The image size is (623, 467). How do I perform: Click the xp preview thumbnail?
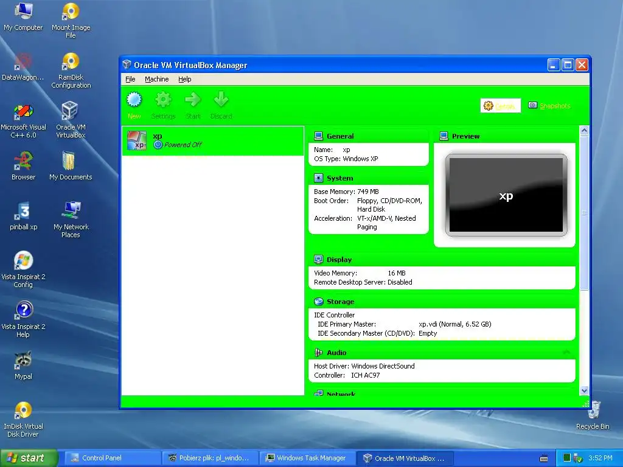point(506,195)
